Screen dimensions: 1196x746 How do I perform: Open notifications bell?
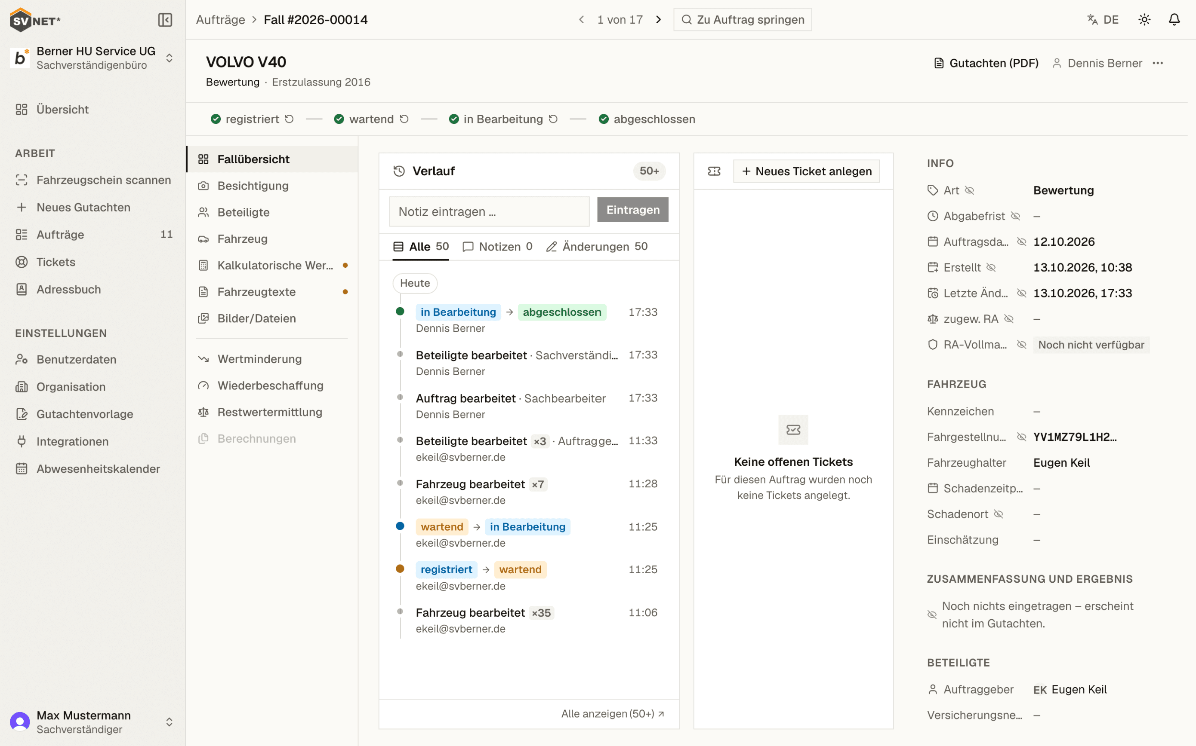pos(1174,20)
